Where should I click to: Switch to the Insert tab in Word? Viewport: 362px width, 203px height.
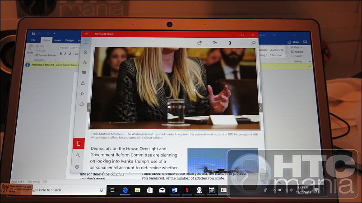[58, 40]
